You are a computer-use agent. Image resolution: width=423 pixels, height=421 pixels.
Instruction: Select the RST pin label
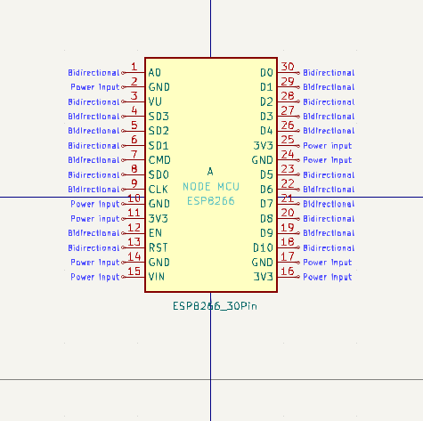click(x=158, y=247)
